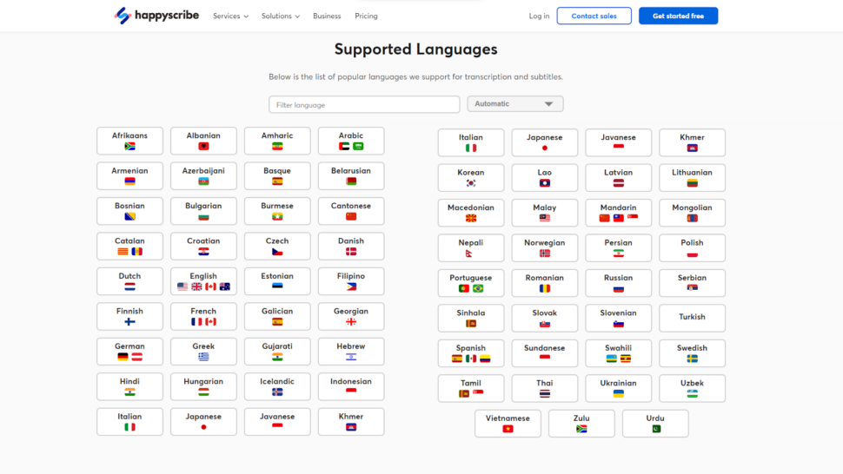Choose the Turkish language card

692,318
